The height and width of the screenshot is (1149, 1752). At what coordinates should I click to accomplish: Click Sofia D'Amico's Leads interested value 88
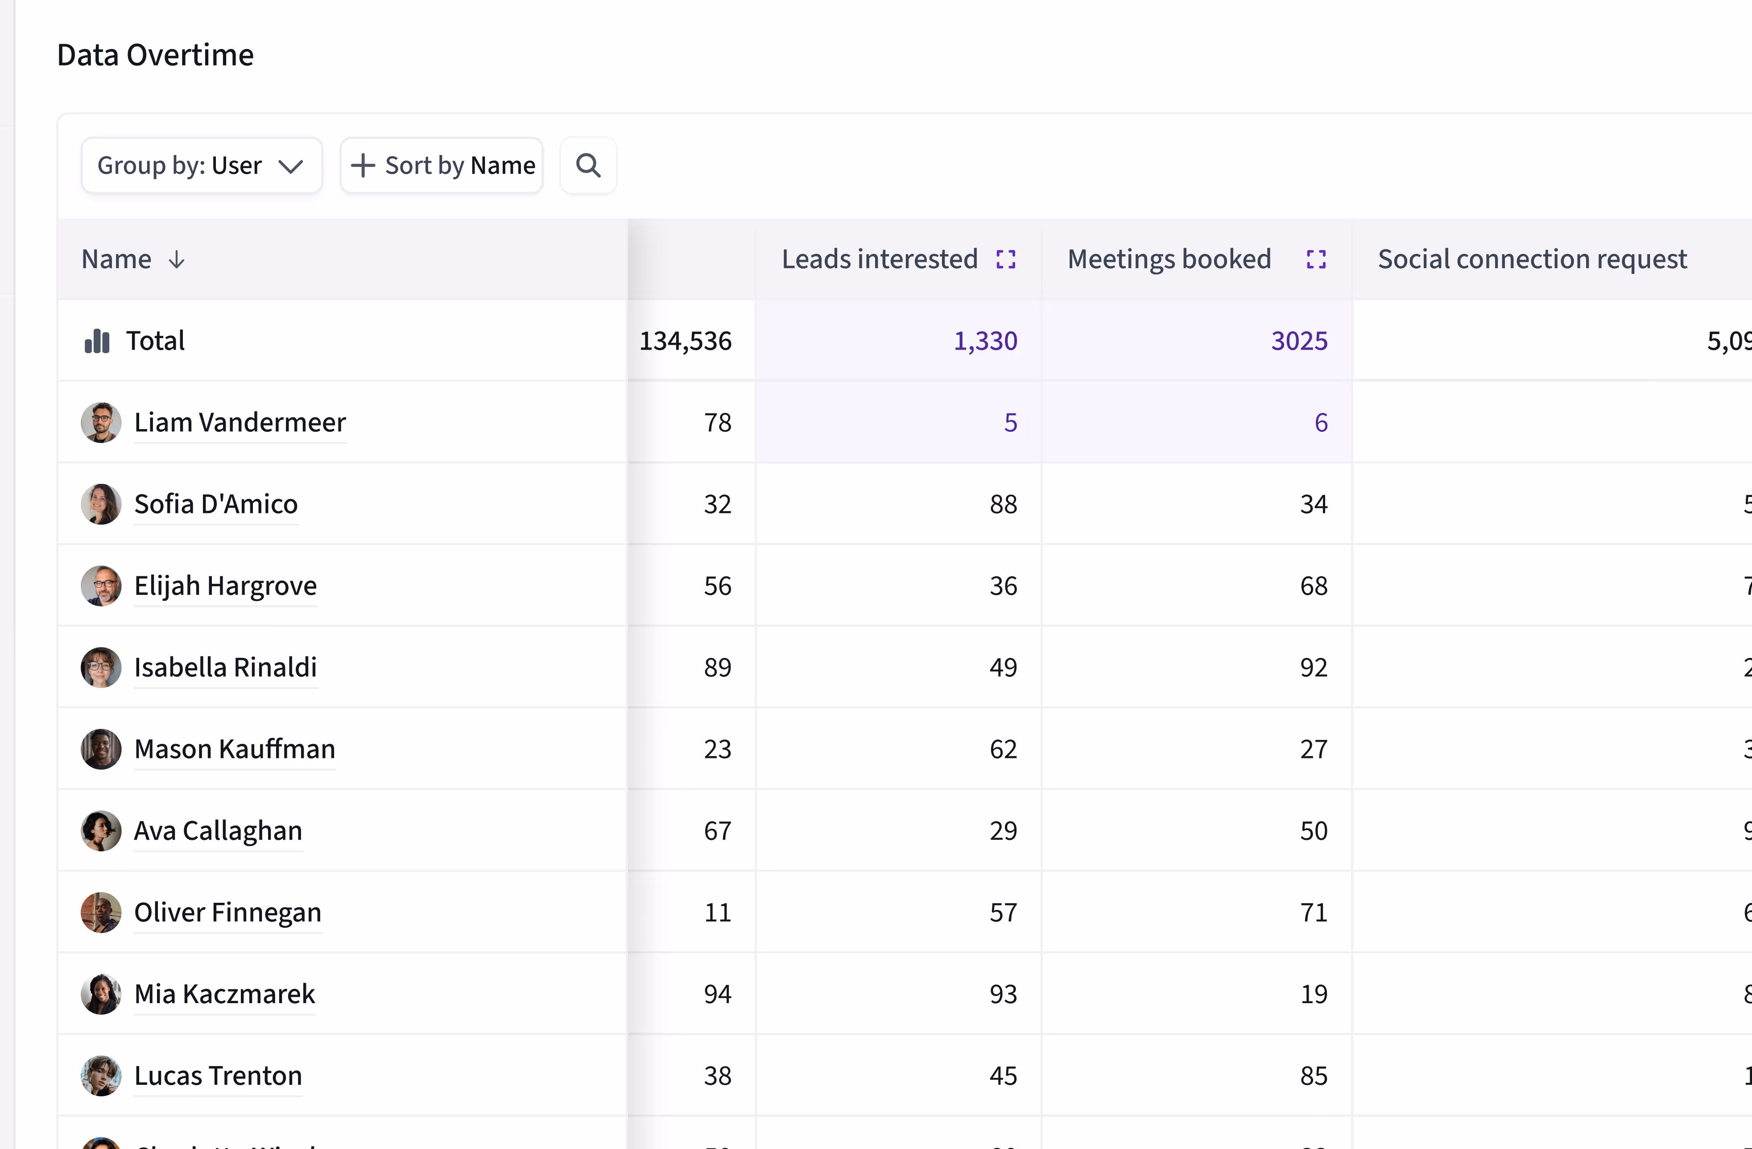[1004, 504]
